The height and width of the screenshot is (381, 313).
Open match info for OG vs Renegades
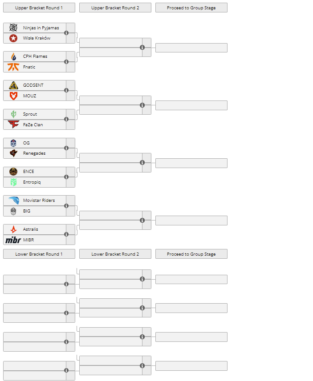tap(66, 148)
